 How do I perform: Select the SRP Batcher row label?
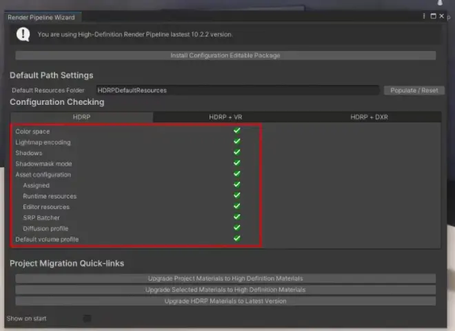[41, 218]
